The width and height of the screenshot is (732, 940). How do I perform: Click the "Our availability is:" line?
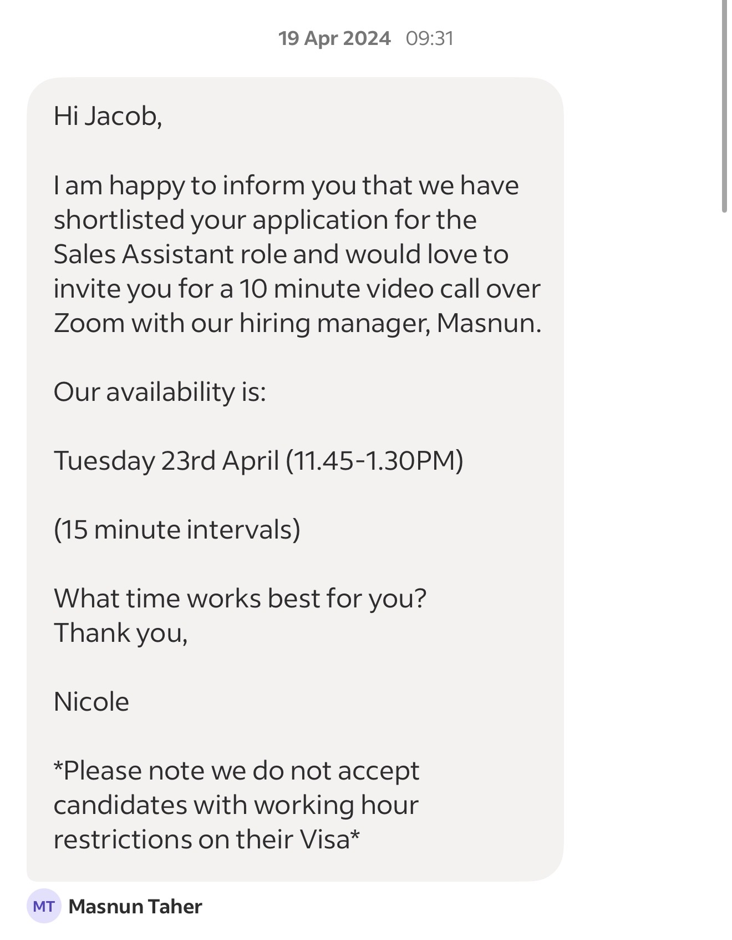click(x=160, y=392)
